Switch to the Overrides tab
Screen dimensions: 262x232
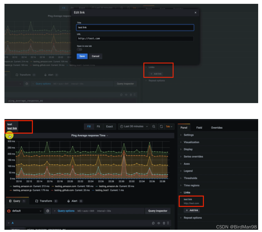tap(217, 128)
